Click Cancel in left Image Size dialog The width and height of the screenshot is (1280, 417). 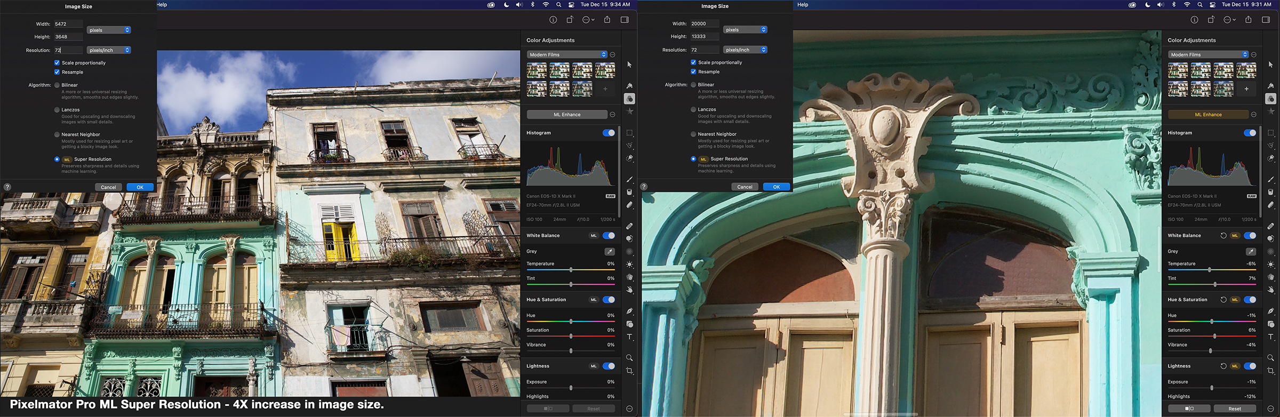[x=108, y=187]
